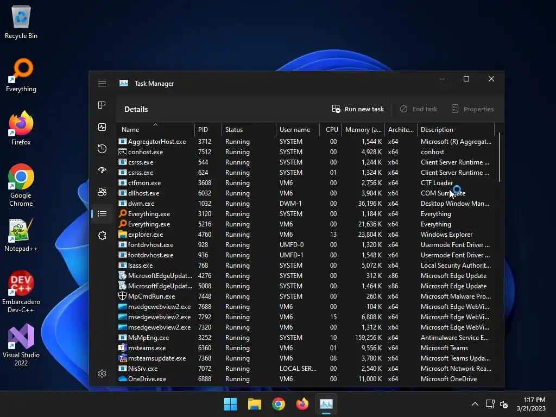Click the Antimalware Service description cell
556x417 pixels.
tap(454, 338)
